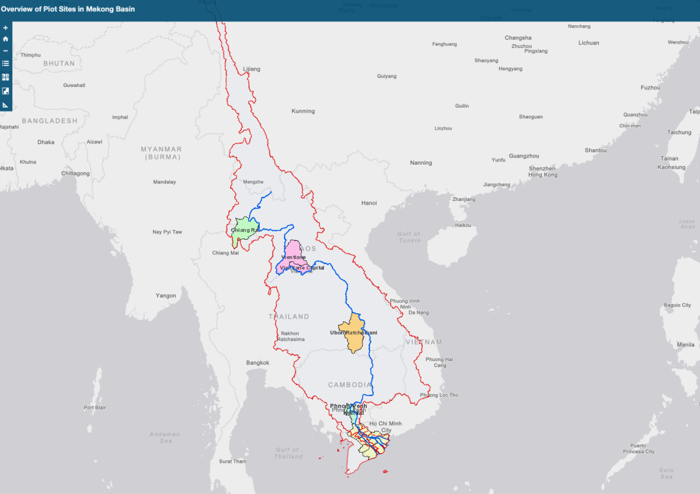Click the 'VIETNAM' country label
The image size is (700, 494).
click(424, 342)
